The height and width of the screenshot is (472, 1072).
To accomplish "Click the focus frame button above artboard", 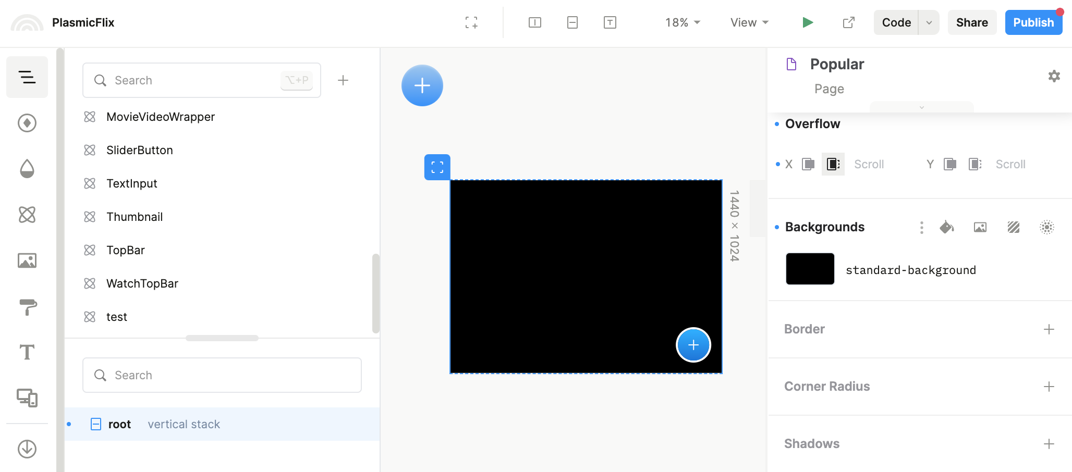I will tap(437, 167).
